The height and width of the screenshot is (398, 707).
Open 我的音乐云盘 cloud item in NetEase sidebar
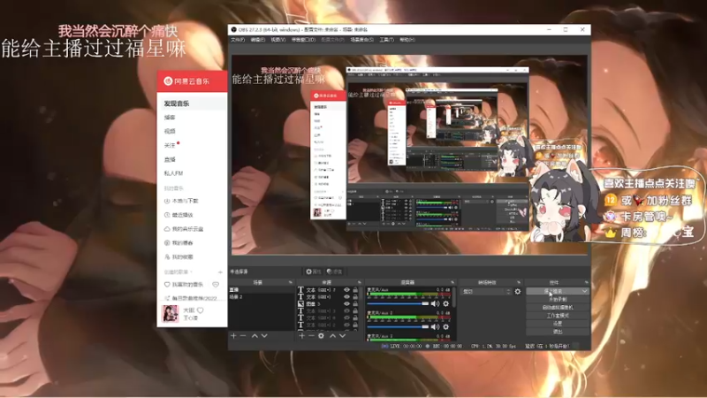click(184, 229)
